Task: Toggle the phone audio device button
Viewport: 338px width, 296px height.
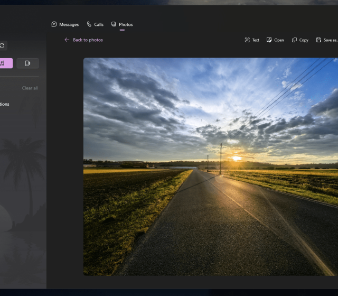Action: (x=27, y=63)
